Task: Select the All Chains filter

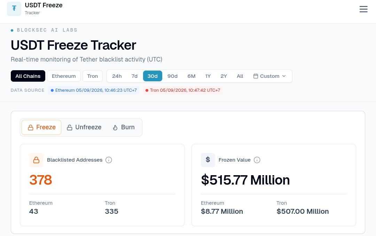Action: point(28,76)
